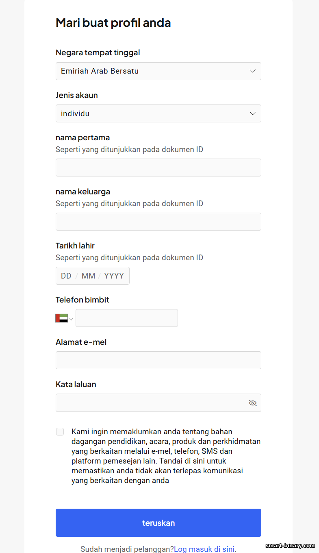The height and width of the screenshot is (553, 319).
Task: Click the Mari buat profil anda heading
Action: [113, 22]
